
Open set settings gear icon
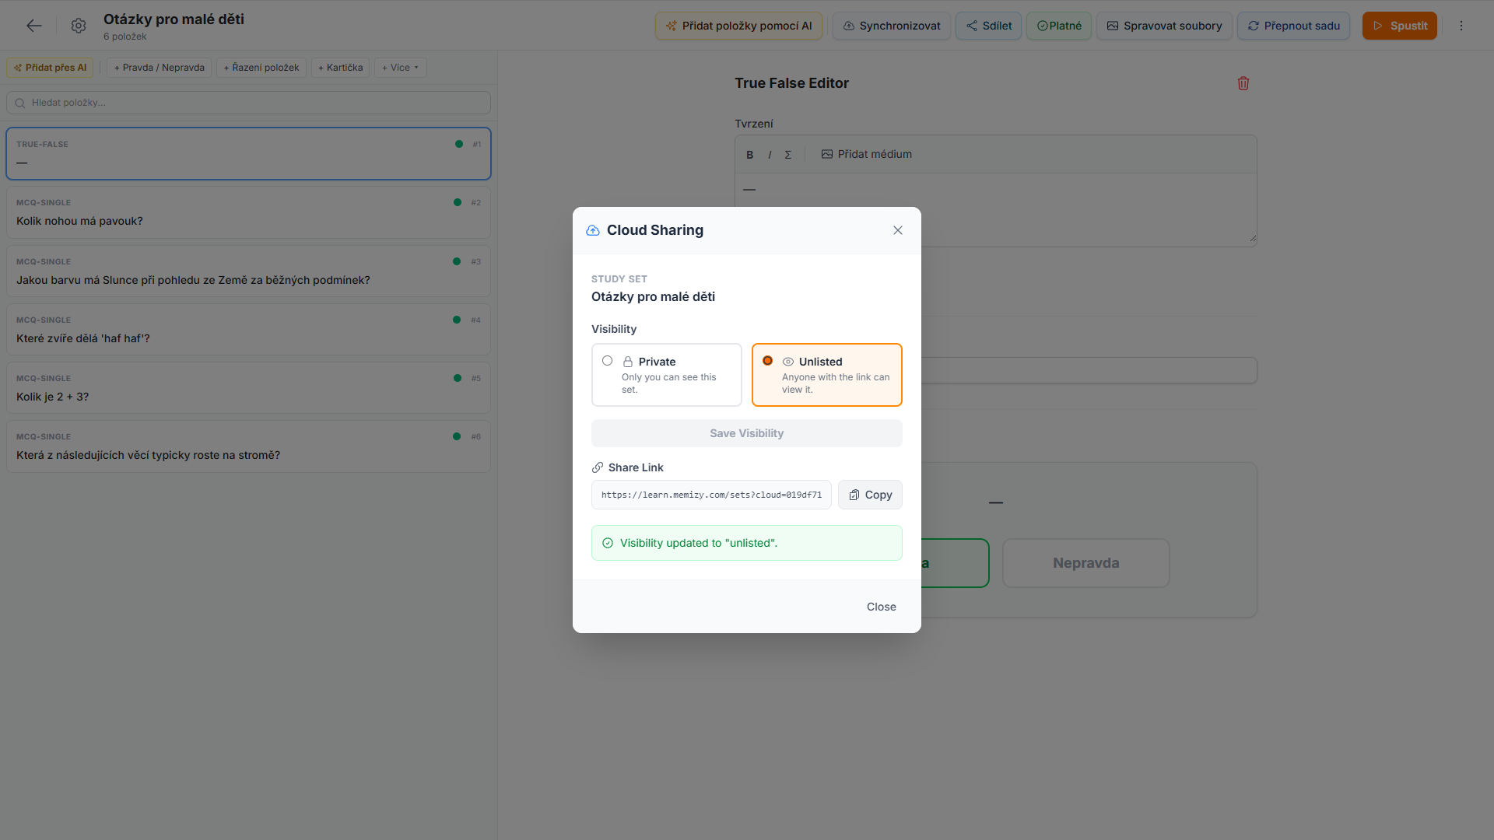point(79,26)
